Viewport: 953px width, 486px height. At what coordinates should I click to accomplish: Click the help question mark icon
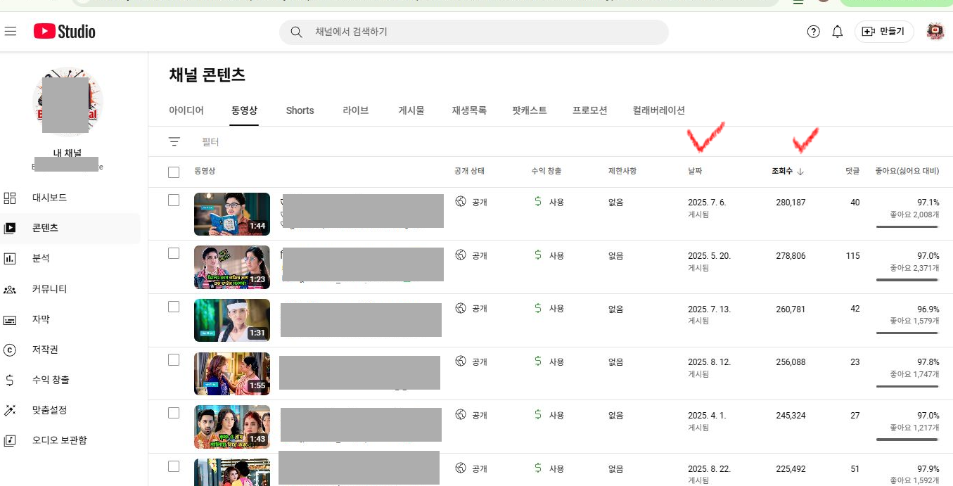[813, 32]
